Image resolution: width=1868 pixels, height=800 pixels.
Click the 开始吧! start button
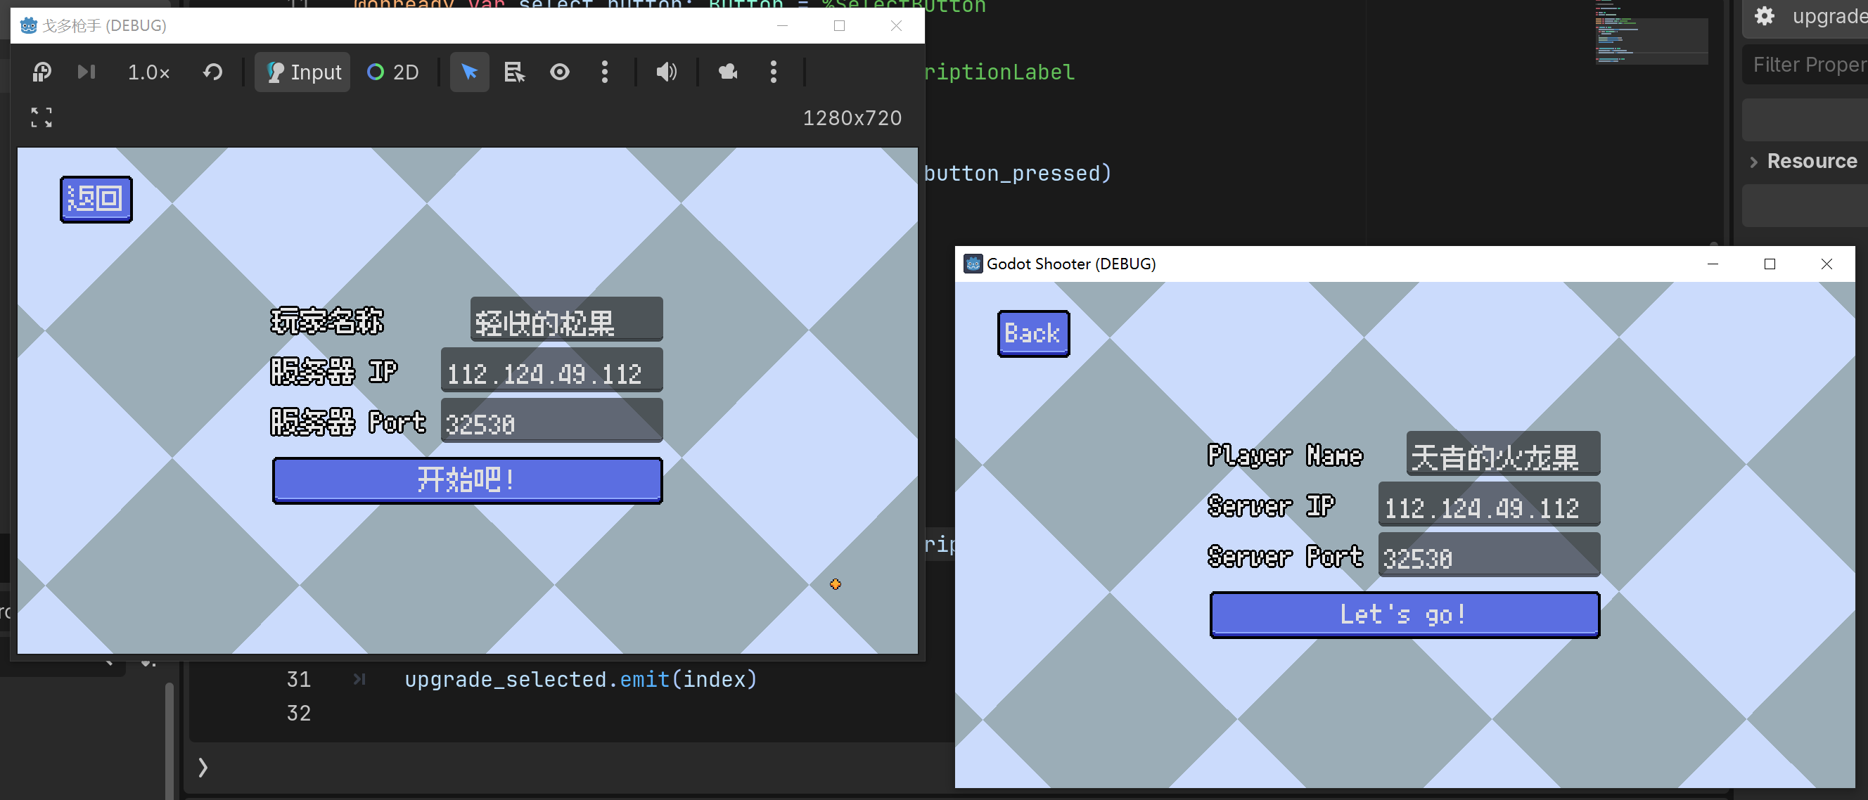click(467, 479)
